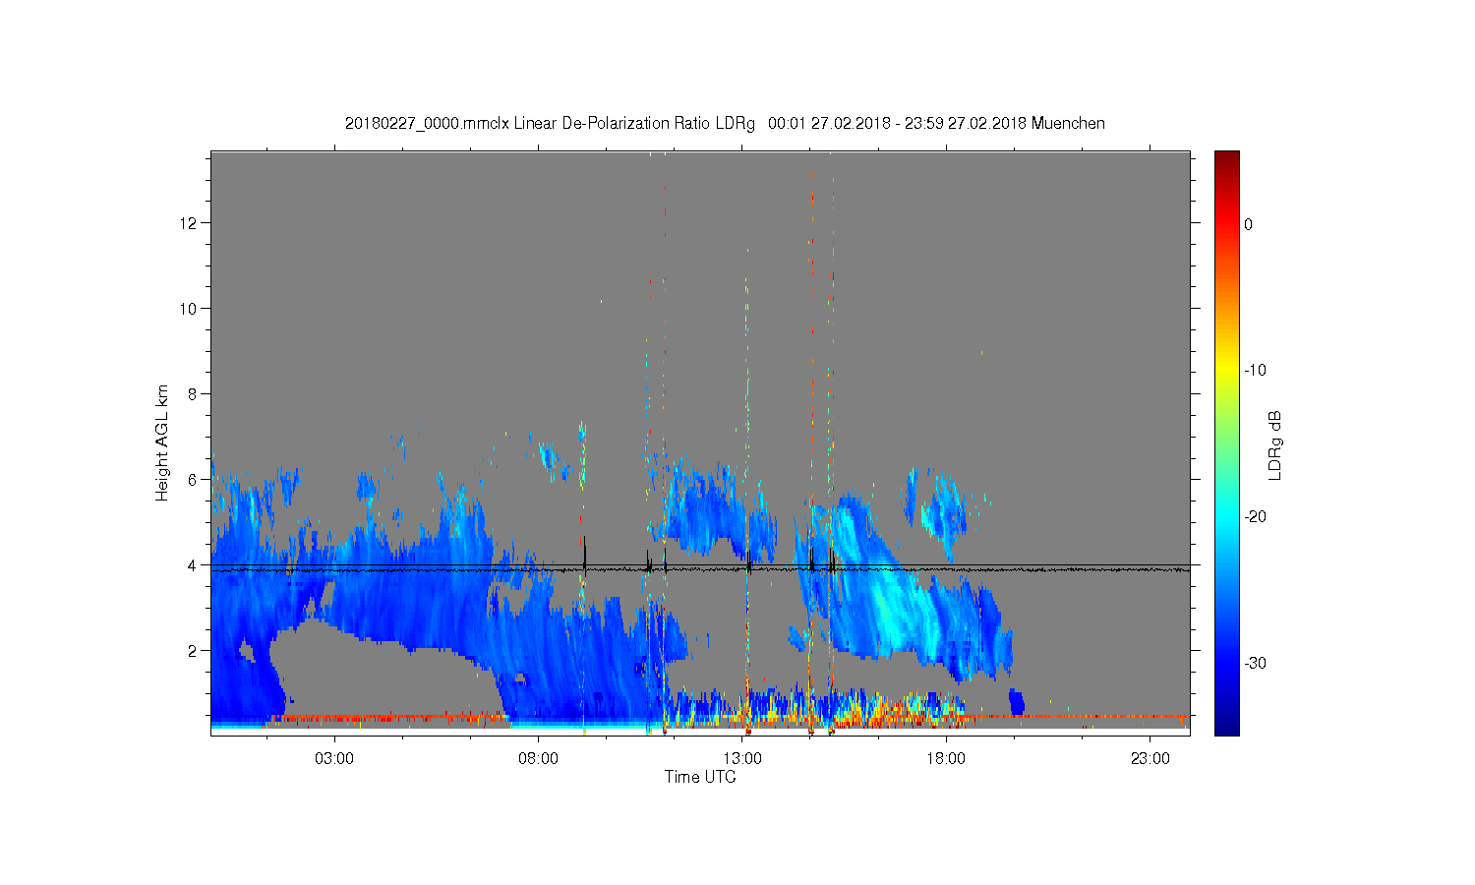This screenshot has width=1475, height=885.
Task: Click the 'LDRg dB' colorbar label
Action: pyautogui.click(x=1275, y=444)
